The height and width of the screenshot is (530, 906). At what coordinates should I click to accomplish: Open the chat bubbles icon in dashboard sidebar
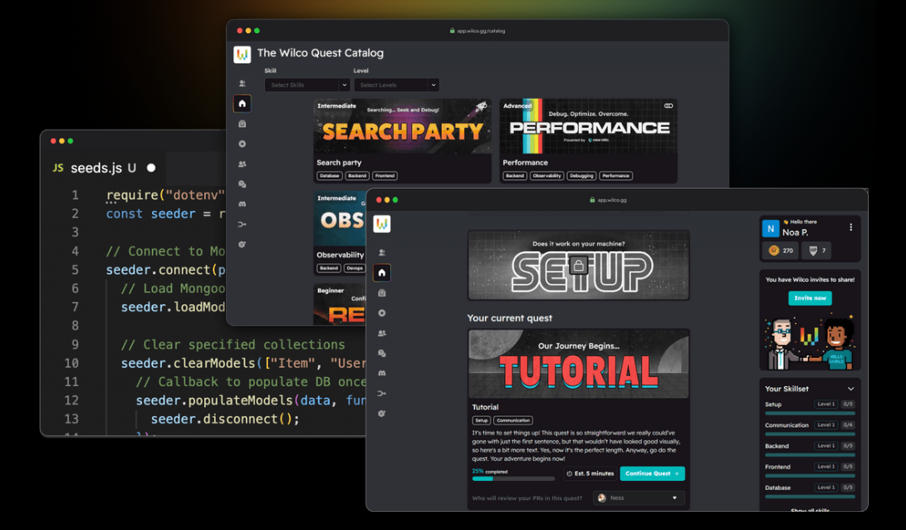coord(382,353)
